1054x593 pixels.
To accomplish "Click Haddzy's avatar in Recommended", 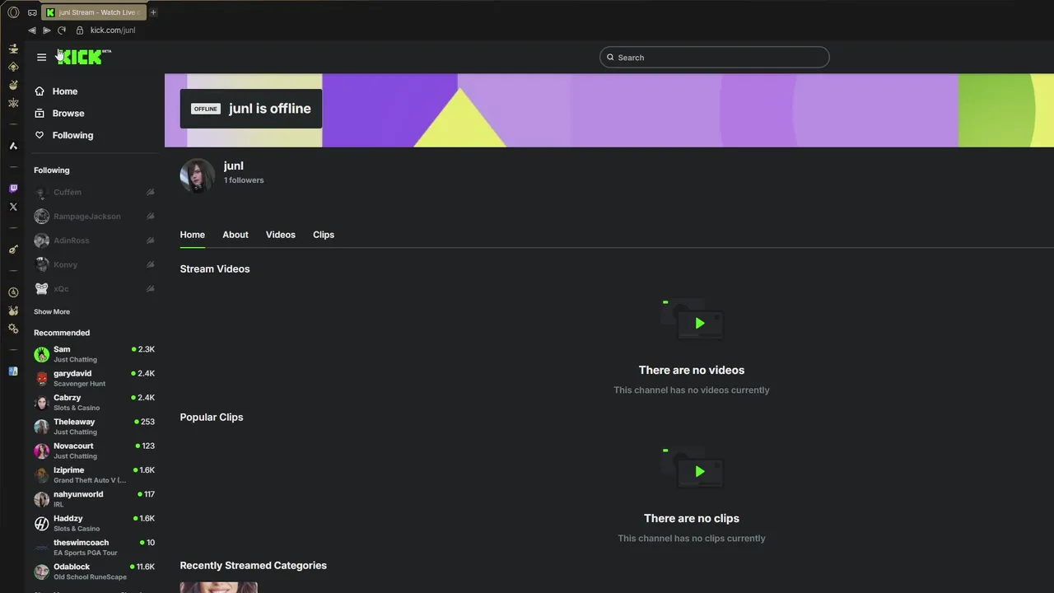I will click(42, 523).
